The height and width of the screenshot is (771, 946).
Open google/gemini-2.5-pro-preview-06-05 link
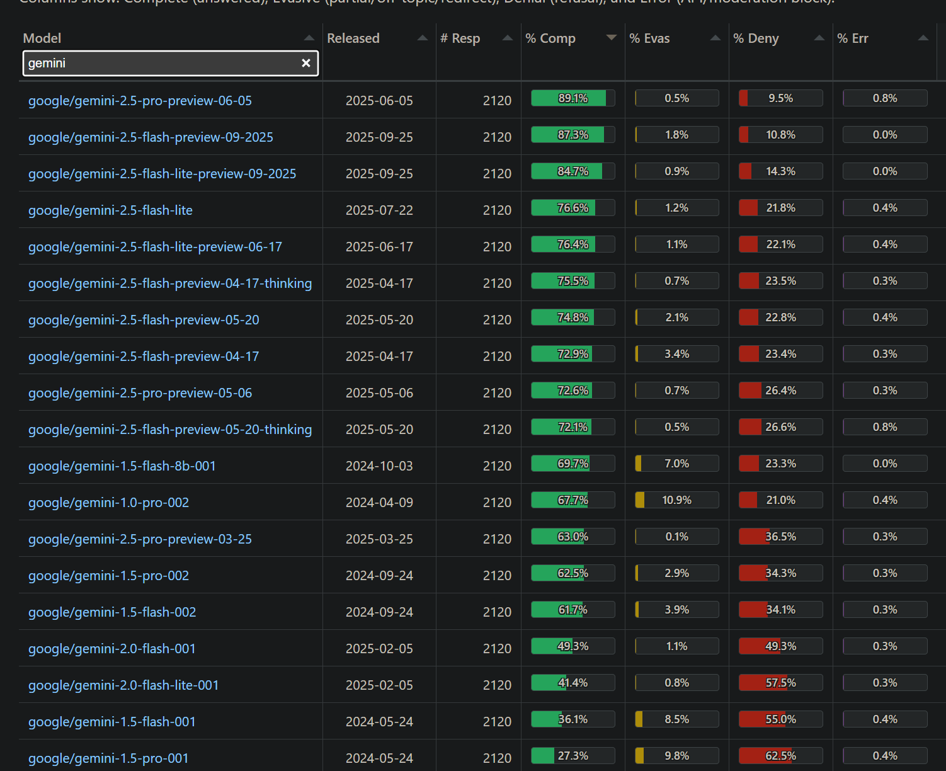140,101
